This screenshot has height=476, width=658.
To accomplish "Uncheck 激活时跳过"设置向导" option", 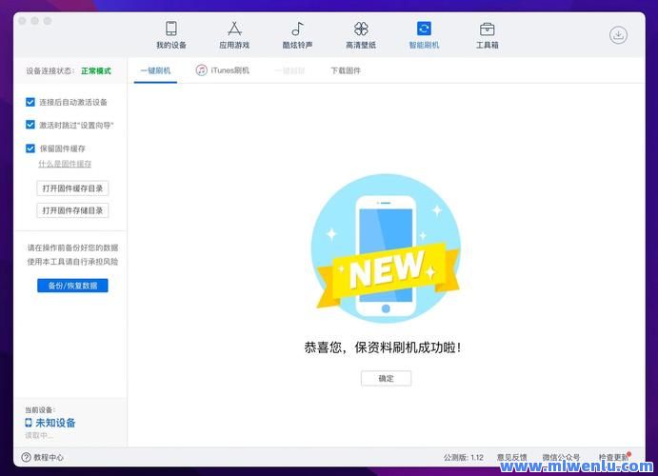I will tap(30, 125).
